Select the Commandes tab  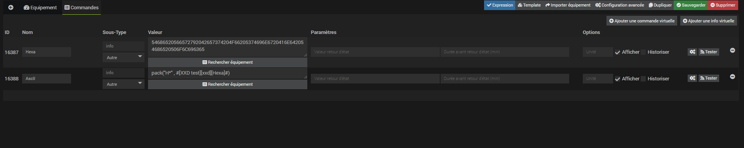(82, 7)
